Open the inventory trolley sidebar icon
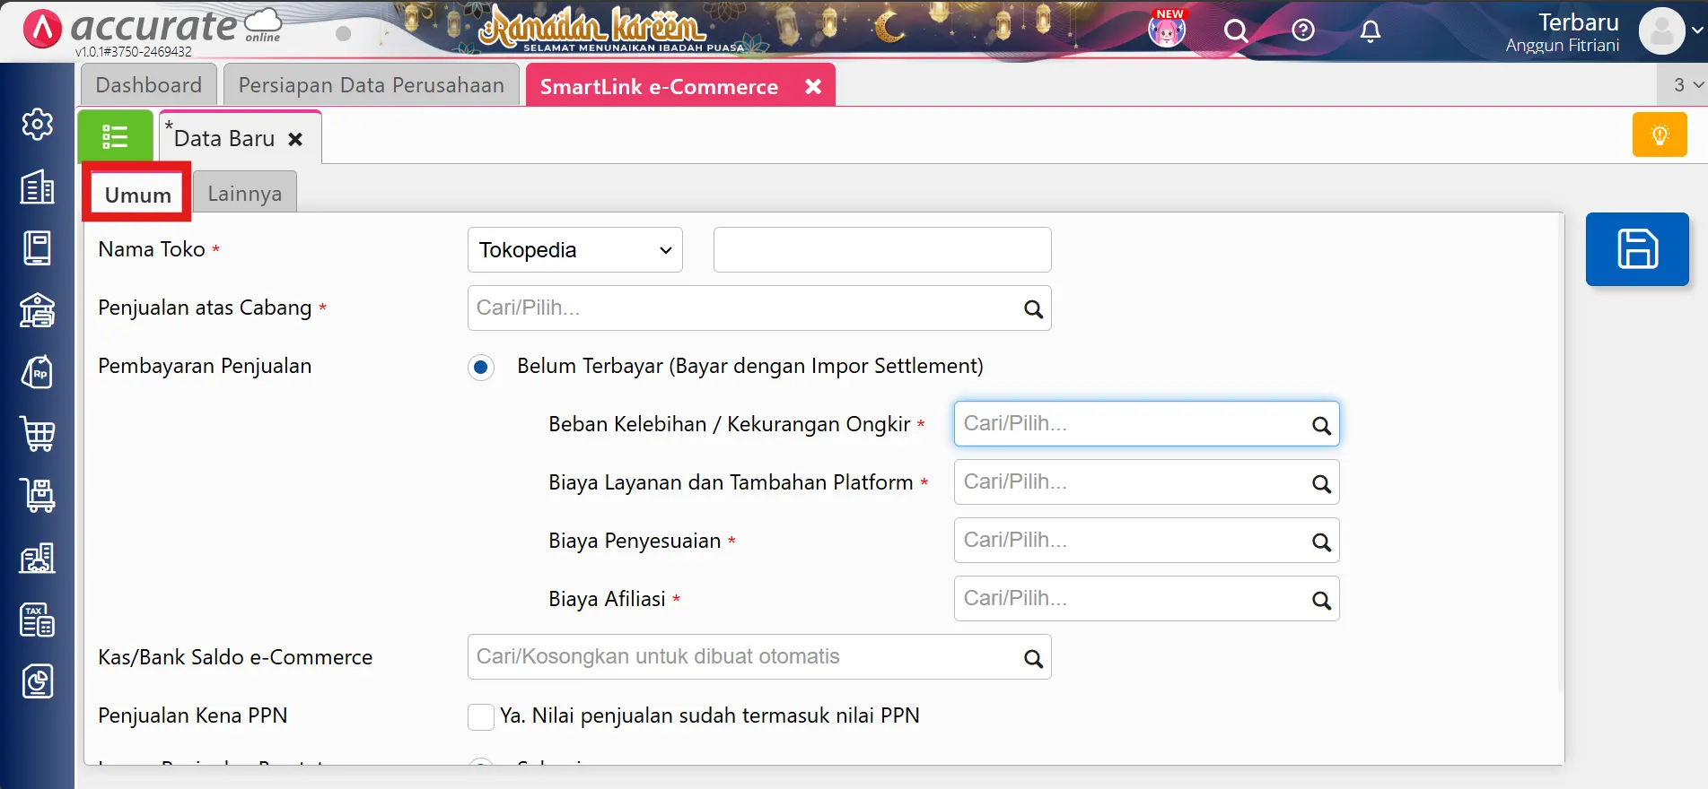Viewport: 1708px width, 789px height. (x=37, y=495)
